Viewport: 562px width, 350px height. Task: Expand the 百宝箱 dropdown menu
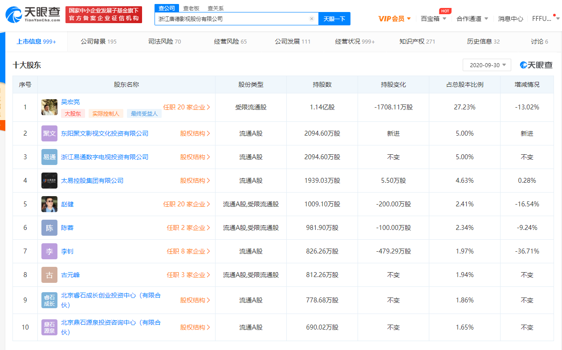pyautogui.click(x=433, y=19)
